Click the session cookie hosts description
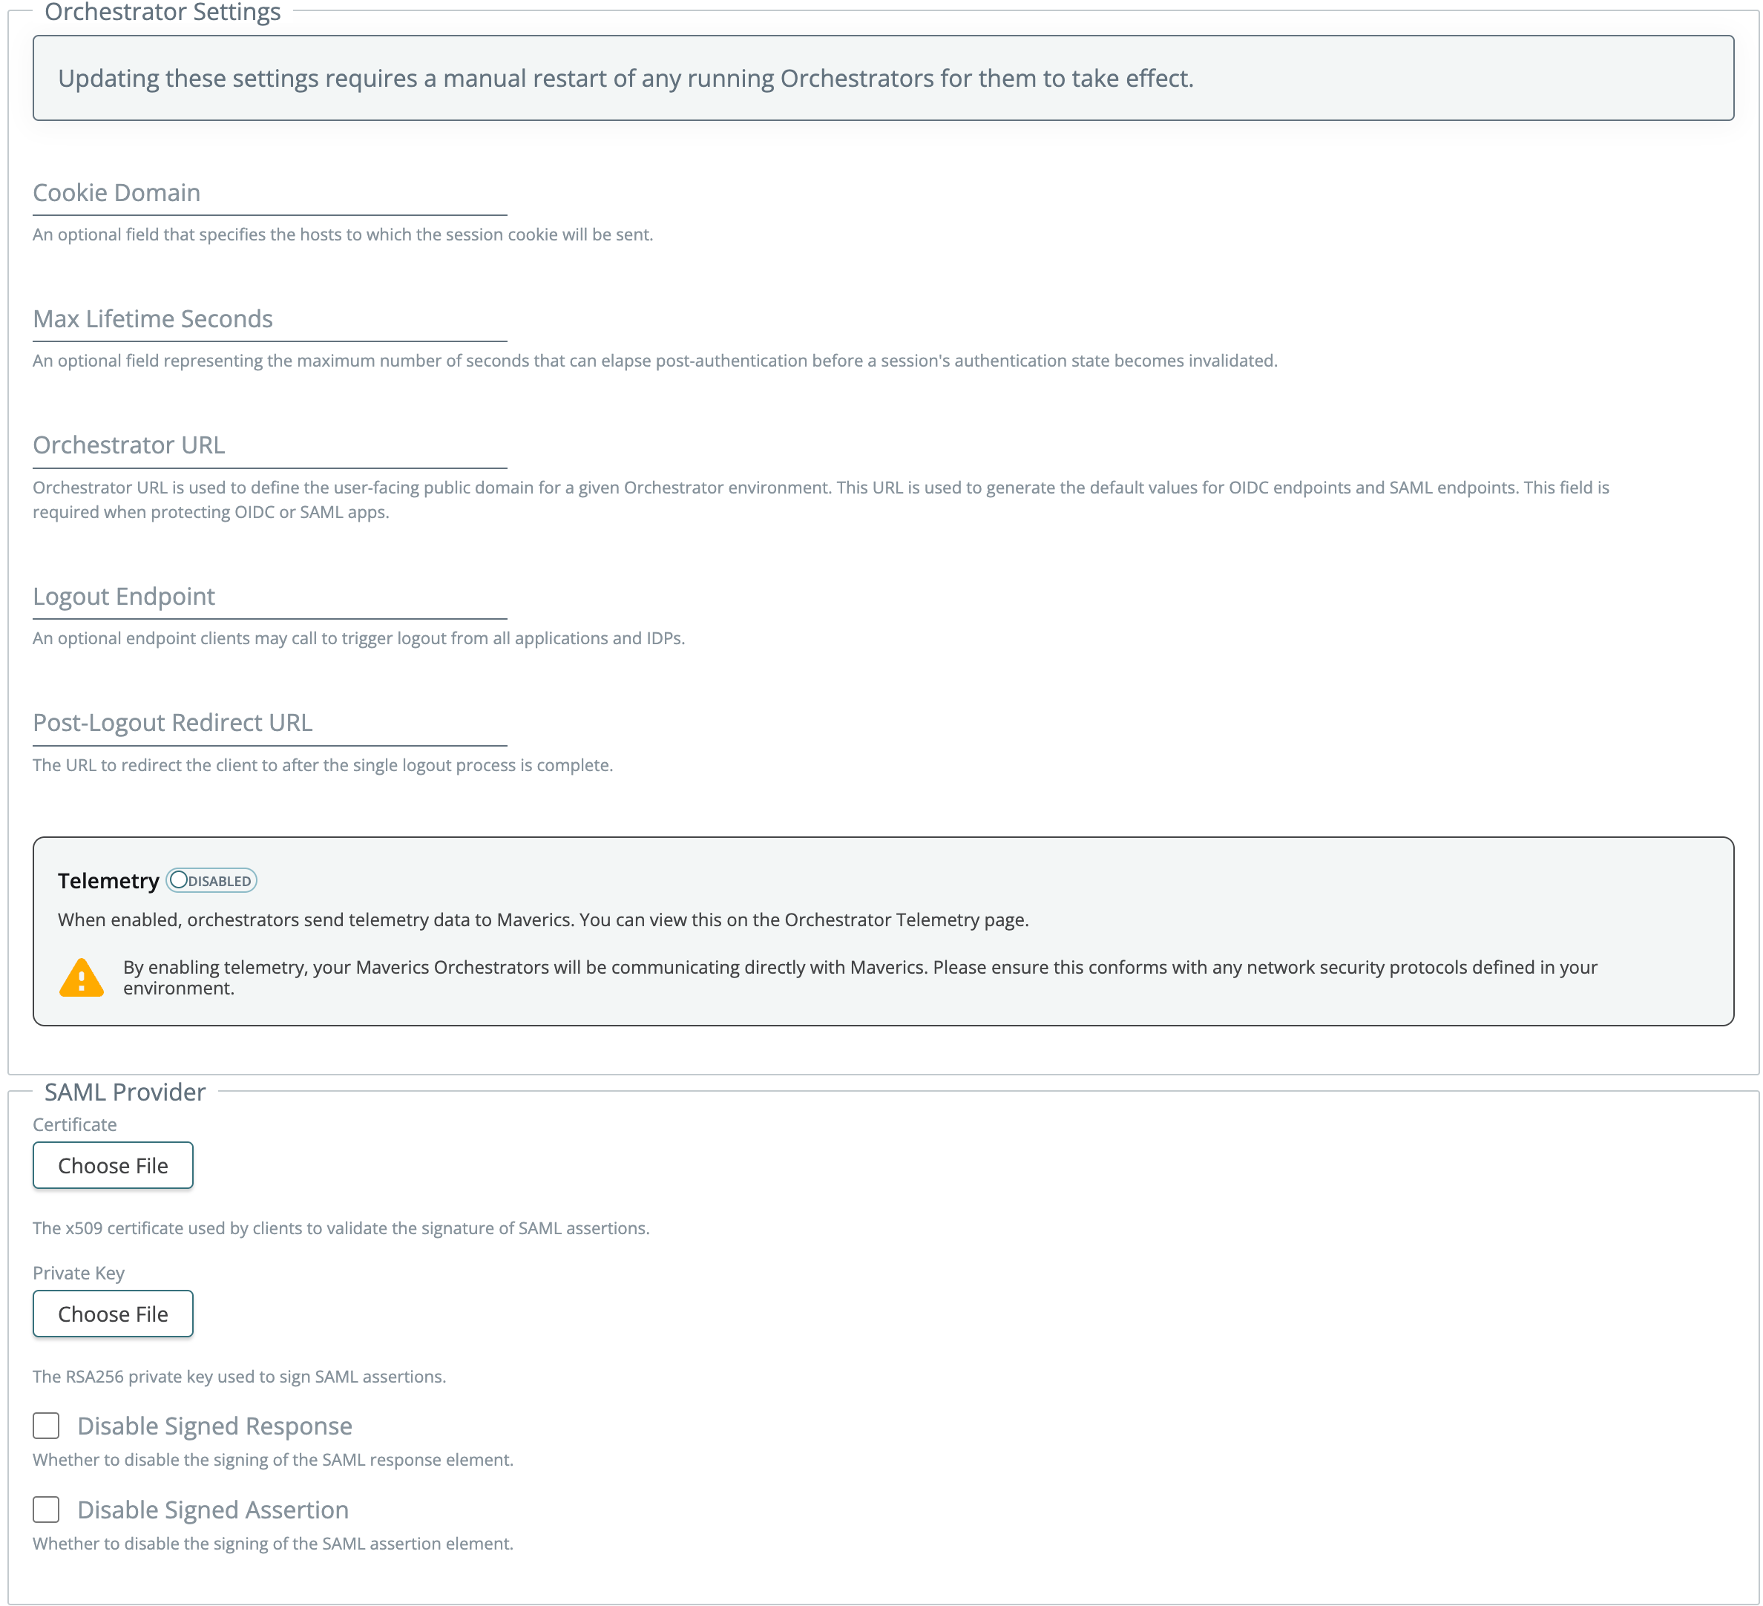The width and height of the screenshot is (1763, 1606). coord(343,235)
